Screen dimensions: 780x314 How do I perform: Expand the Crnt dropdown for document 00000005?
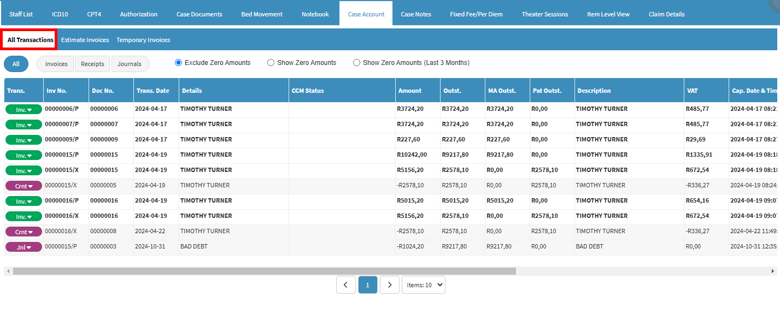(x=24, y=186)
